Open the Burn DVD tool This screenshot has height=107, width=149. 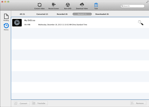[x=68, y=6]
